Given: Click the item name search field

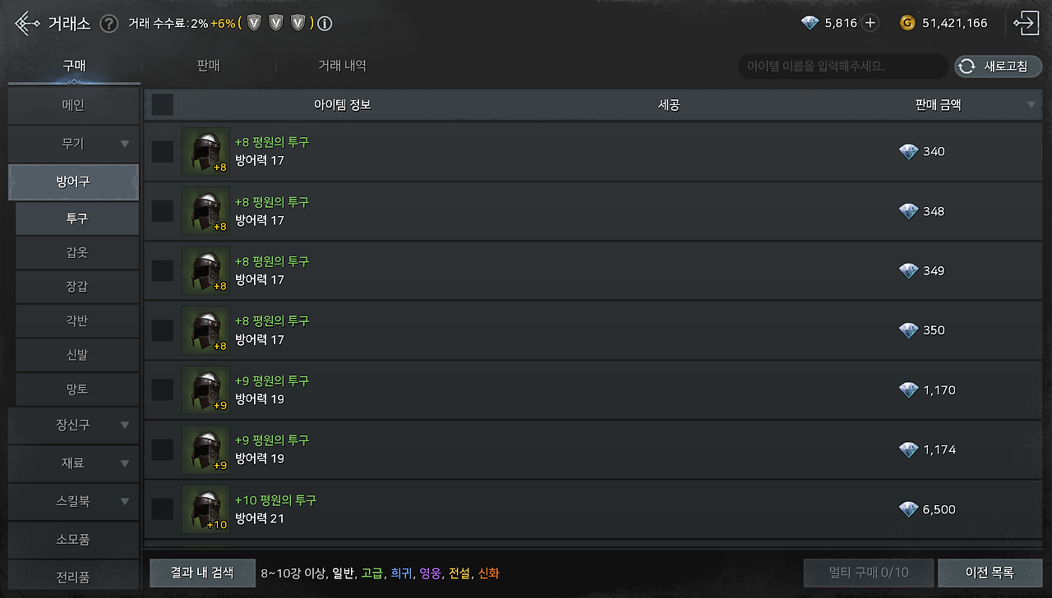Looking at the screenshot, I should (843, 67).
